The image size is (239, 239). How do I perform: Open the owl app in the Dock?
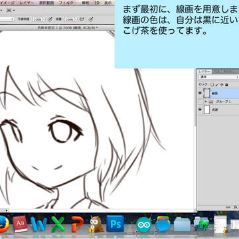click(96, 224)
